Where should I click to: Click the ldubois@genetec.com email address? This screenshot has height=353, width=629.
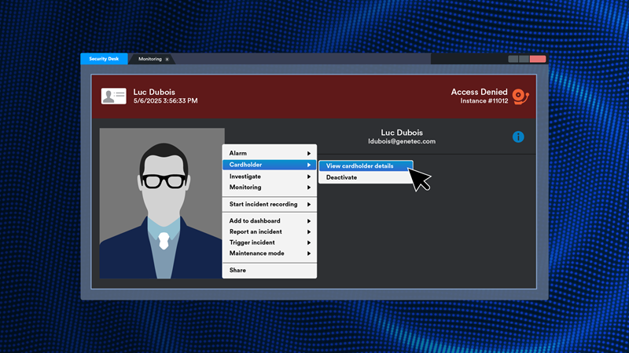402,142
